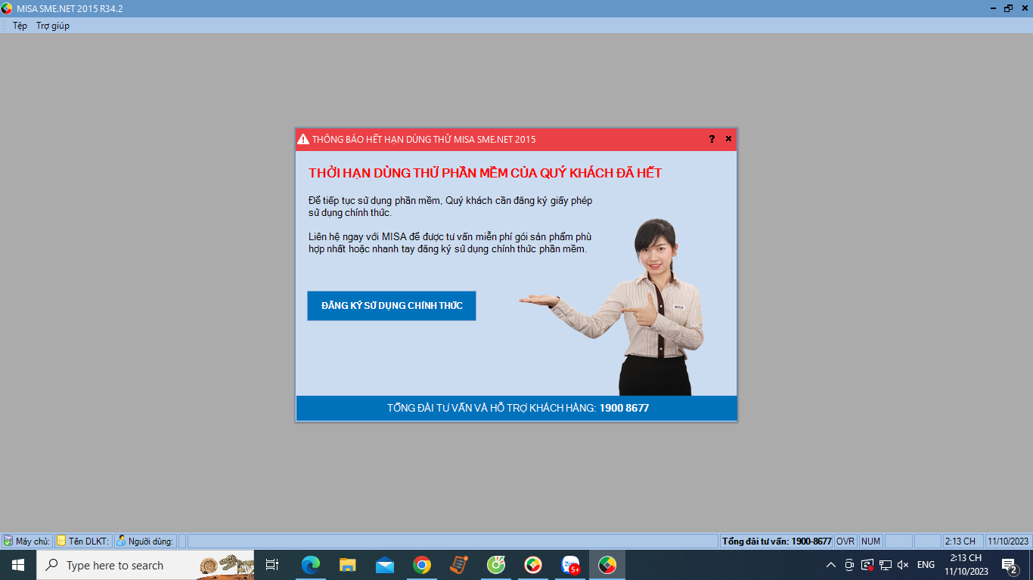Click the muted volume tray icon
Image resolution: width=1033 pixels, height=580 pixels.
coord(903,565)
